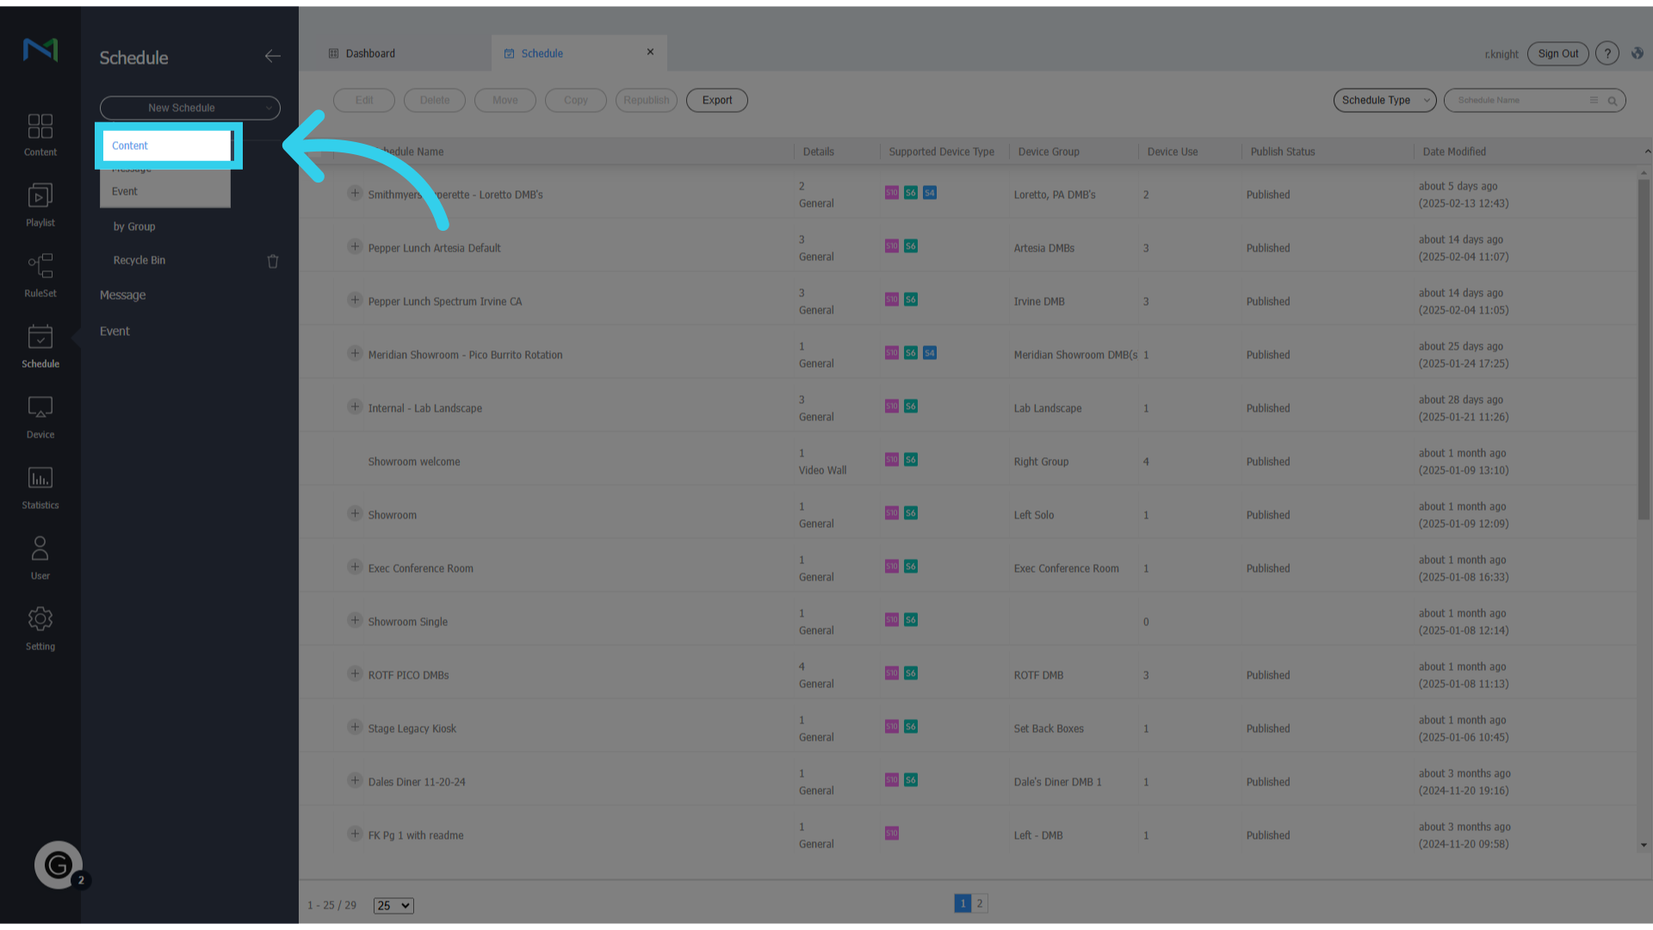Image resolution: width=1653 pixels, height=930 pixels.
Task: Select the Stage Legacy Kiosk schedule
Action: (412, 728)
